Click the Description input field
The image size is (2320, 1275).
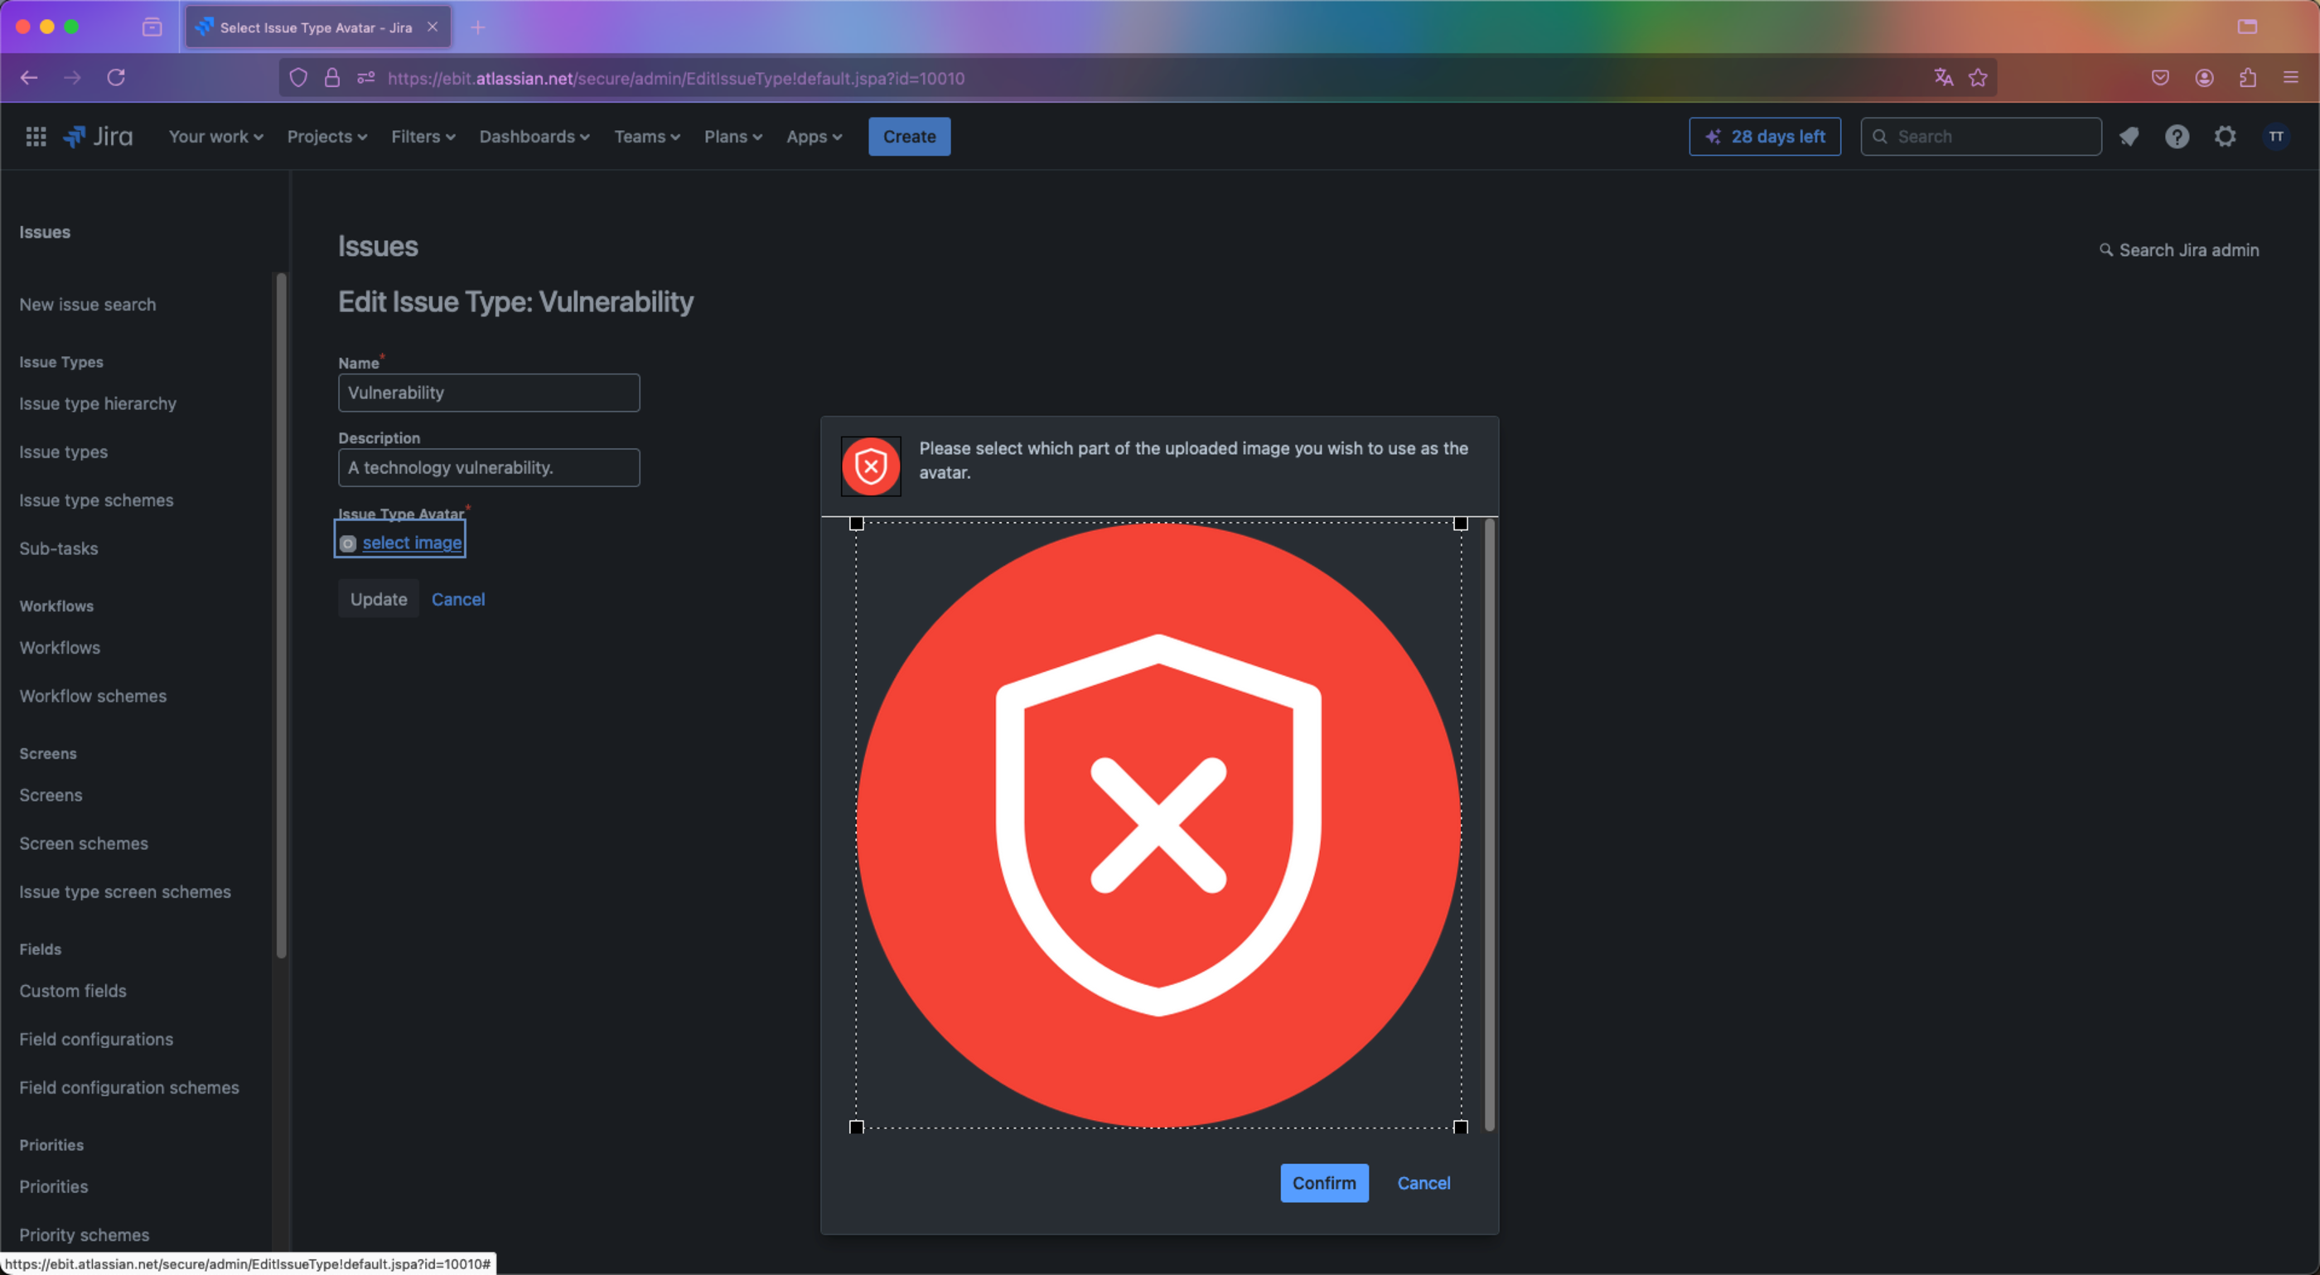(x=489, y=467)
